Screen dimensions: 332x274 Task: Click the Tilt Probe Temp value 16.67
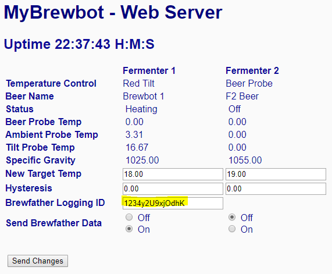coord(137,148)
